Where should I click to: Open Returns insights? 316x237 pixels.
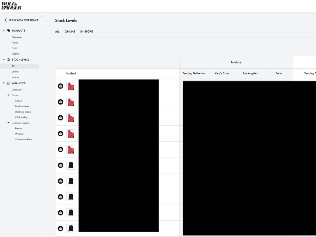click(x=19, y=128)
